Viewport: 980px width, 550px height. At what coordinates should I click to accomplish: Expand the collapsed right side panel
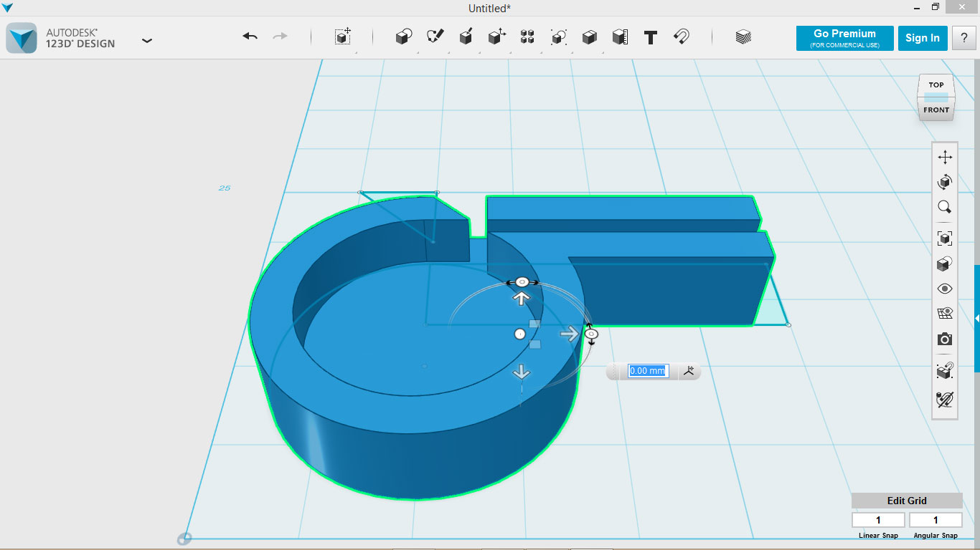pyautogui.click(x=976, y=318)
